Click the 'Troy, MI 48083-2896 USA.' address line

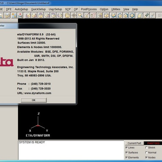tap(34, 76)
